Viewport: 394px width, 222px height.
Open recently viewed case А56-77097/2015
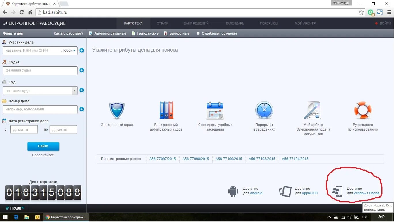click(x=163, y=159)
